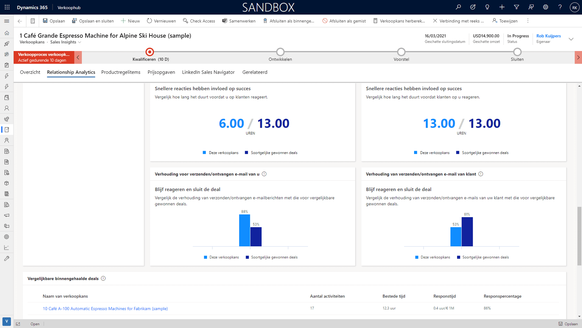Expand the record header details chevron
The width and height of the screenshot is (582, 328).
571,39
